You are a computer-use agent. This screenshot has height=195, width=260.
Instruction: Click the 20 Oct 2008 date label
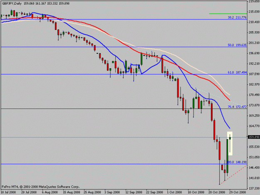[216, 193]
